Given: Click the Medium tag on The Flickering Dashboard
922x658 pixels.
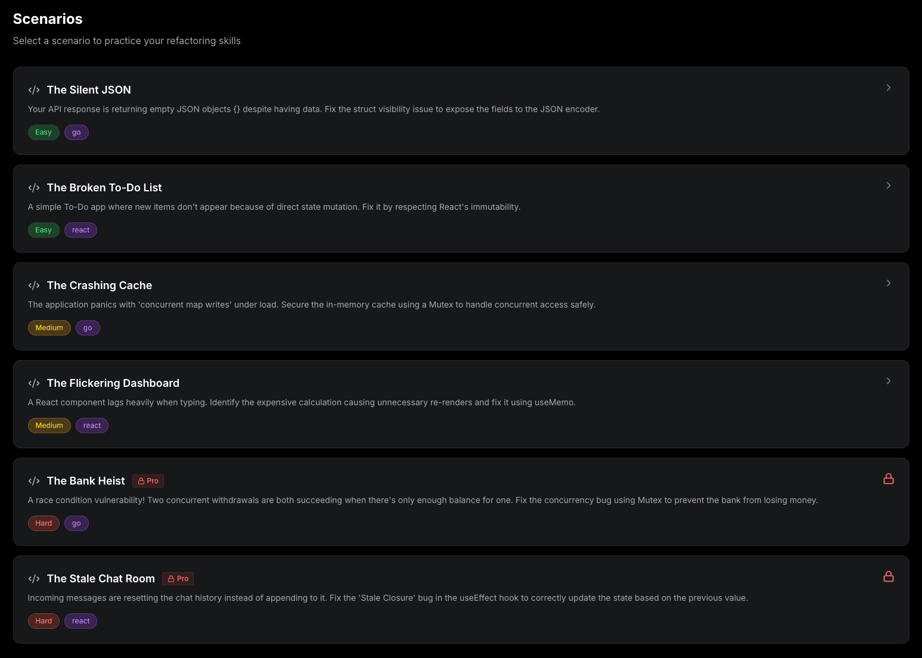Looking at the screenshot, I should coord(49,426).
